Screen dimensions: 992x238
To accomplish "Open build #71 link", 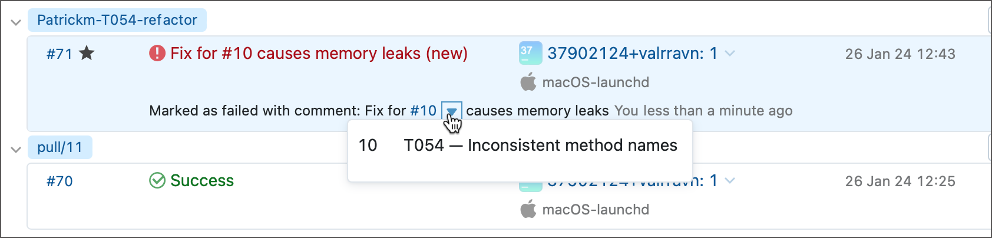I will (x=59, y=54).
